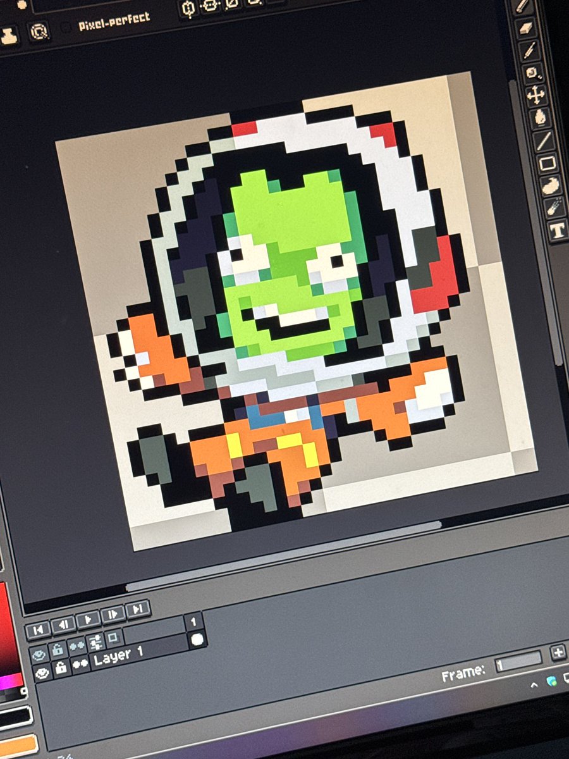Click the canvas vertical scrollbar

[x=537, y=223]
